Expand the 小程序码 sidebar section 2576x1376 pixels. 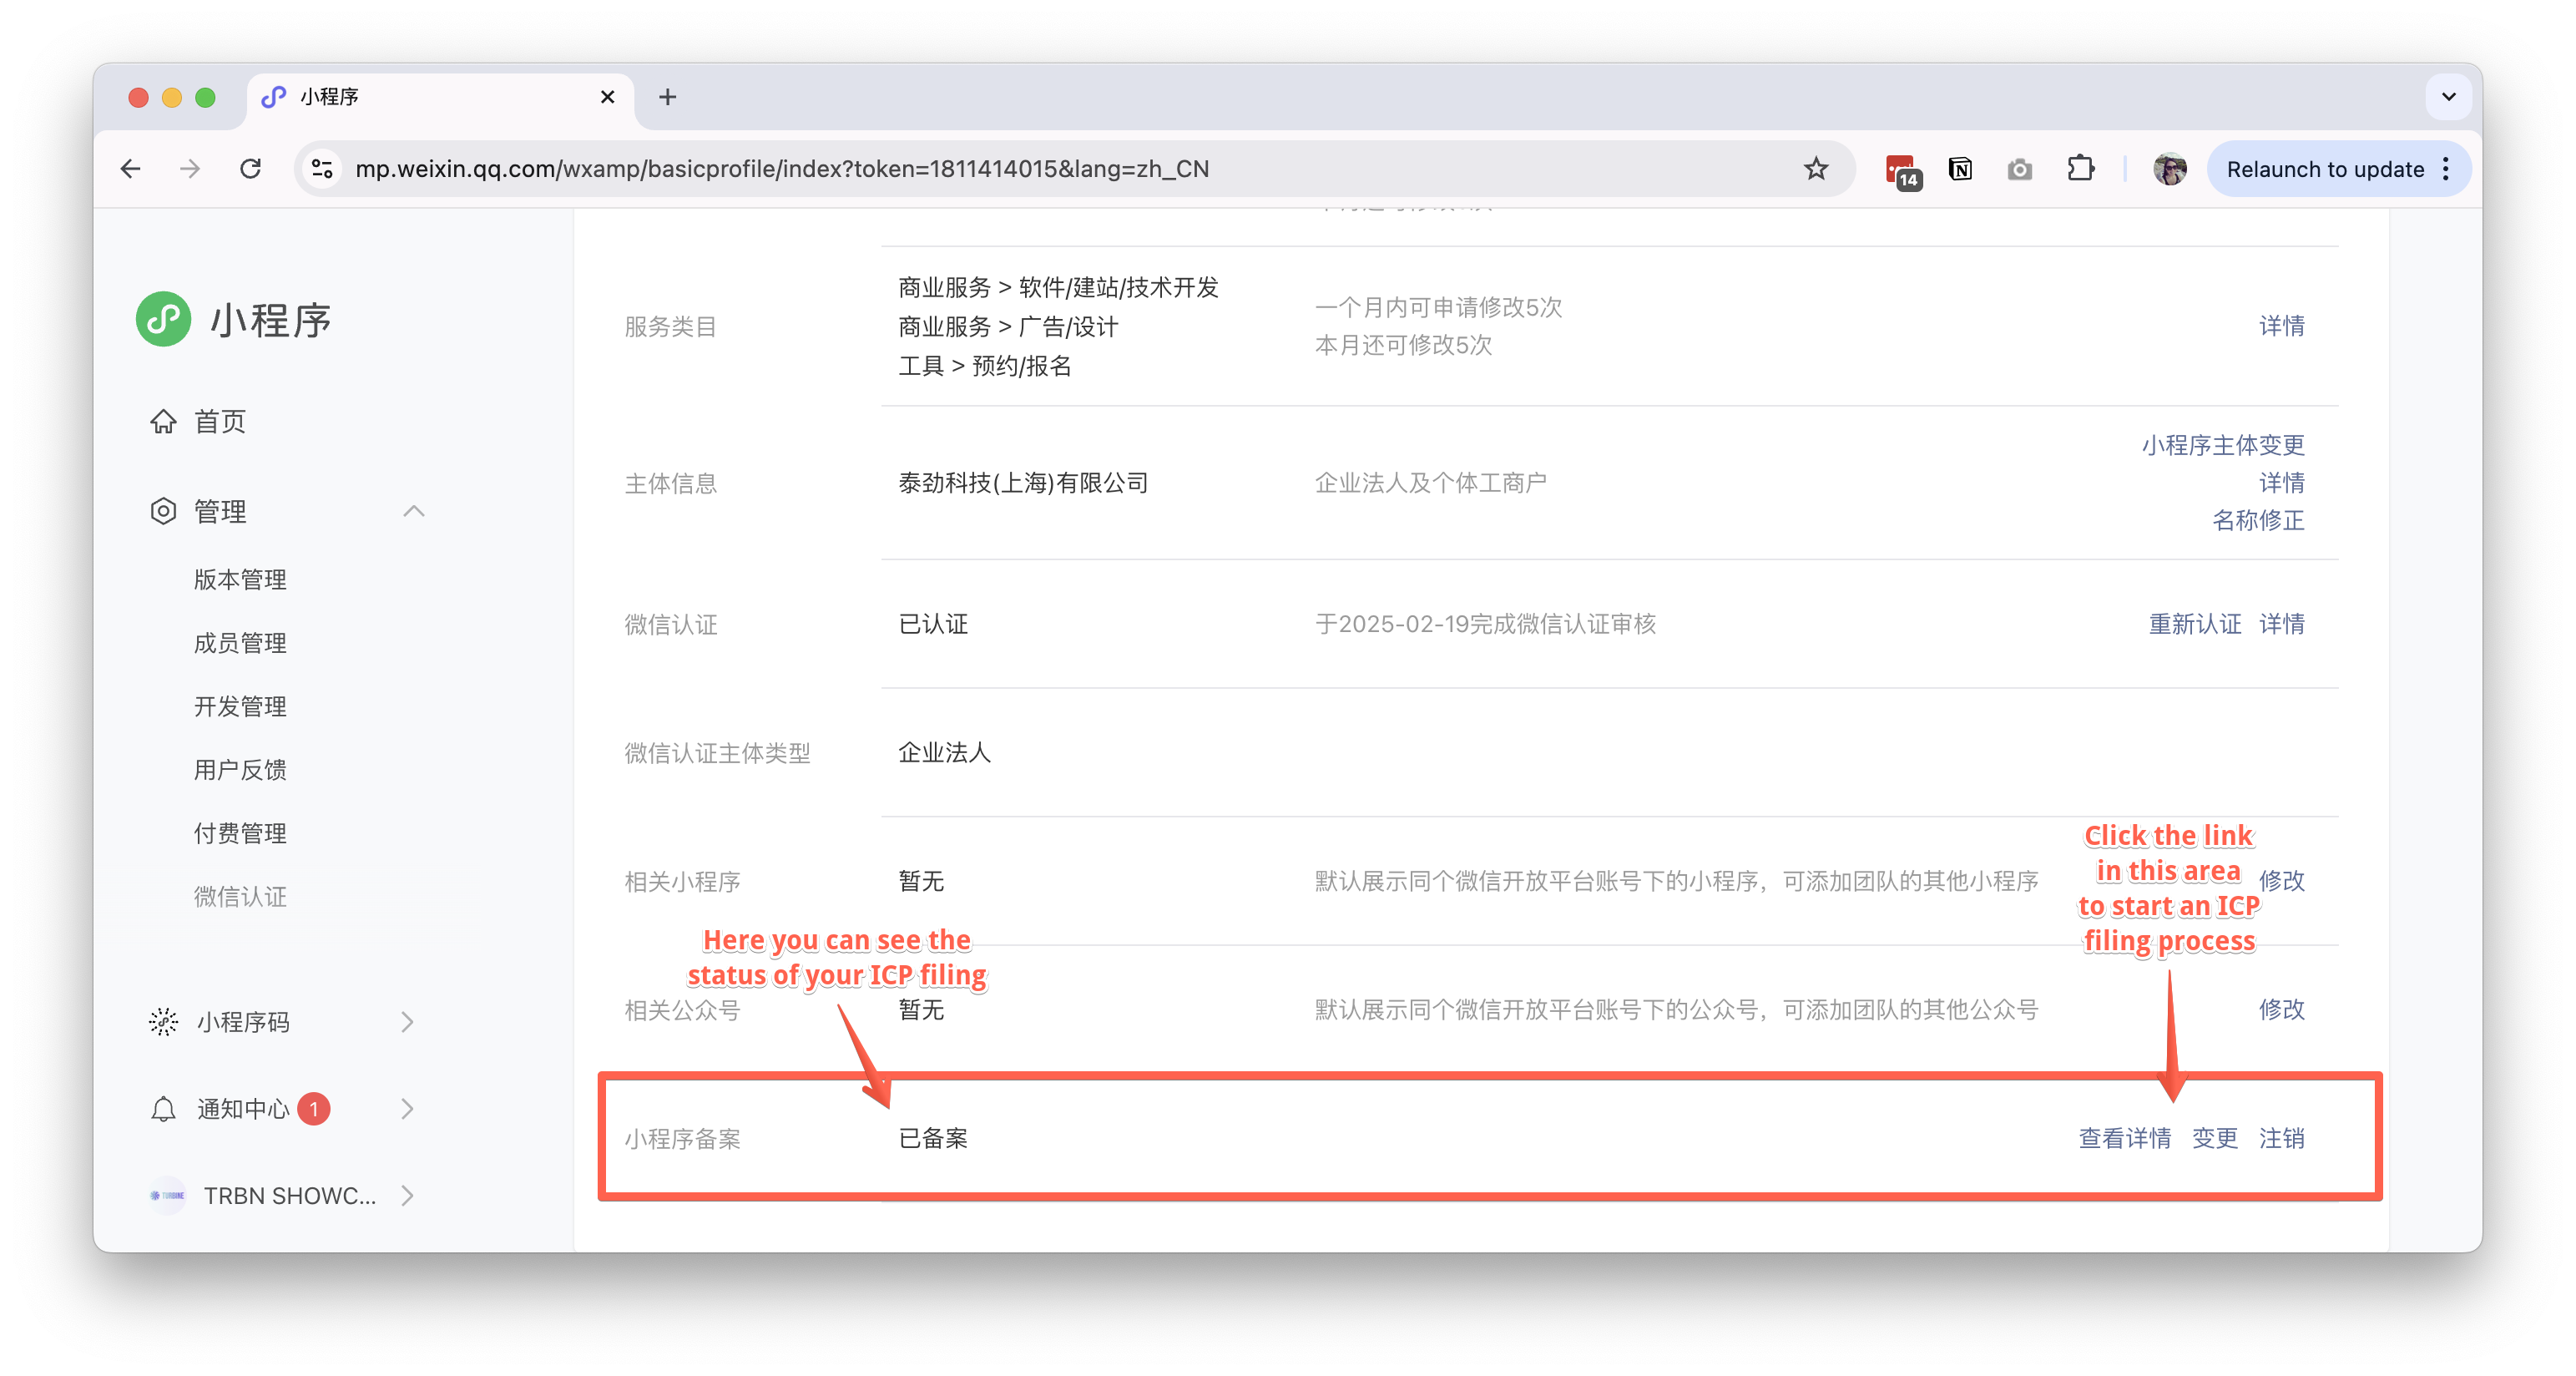click(406, 1022)
